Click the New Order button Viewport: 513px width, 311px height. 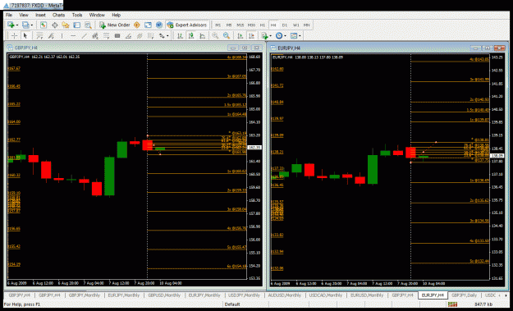pyautogui.click(x=115, y=25)
